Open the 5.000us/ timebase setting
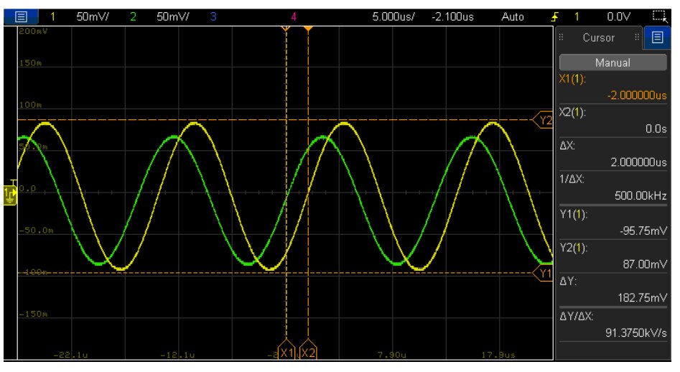The width and height of the screenshot is (680, 372). point(393,17)
